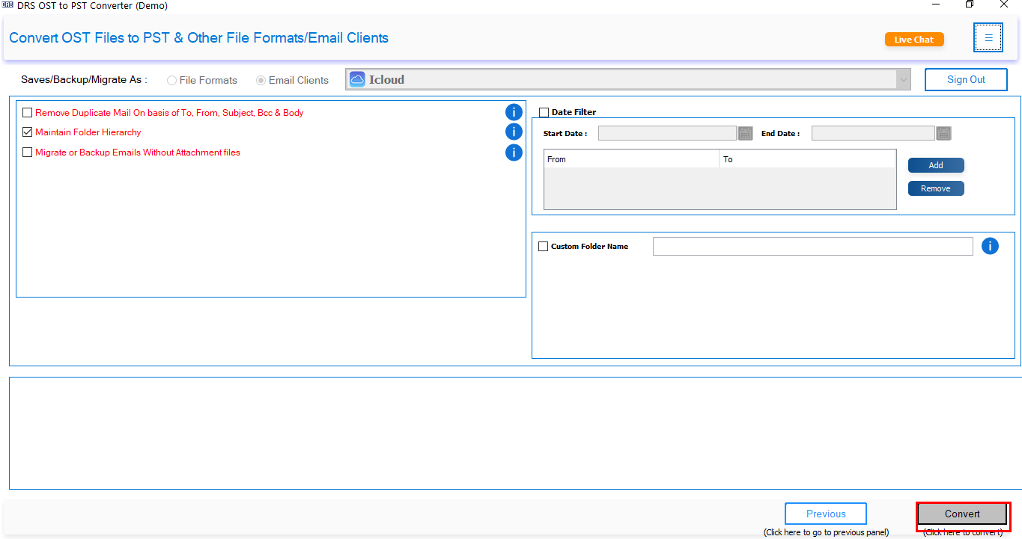The image size is (1022, 539).
Task: Click info icon for Maintain Folder Hierarchy
Action: coord(514,132)
